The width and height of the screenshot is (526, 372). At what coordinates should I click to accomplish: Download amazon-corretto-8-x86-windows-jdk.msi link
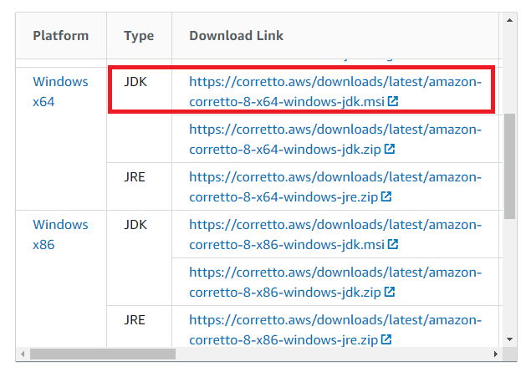click(x=335, y=234)
